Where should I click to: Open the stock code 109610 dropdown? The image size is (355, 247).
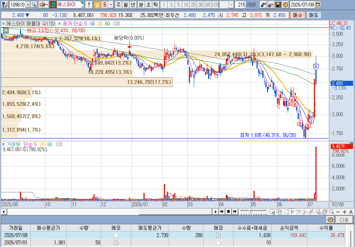coord(28,5)
